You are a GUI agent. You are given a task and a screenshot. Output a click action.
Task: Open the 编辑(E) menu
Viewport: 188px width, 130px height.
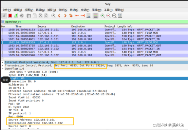click(x=18, y=10)
